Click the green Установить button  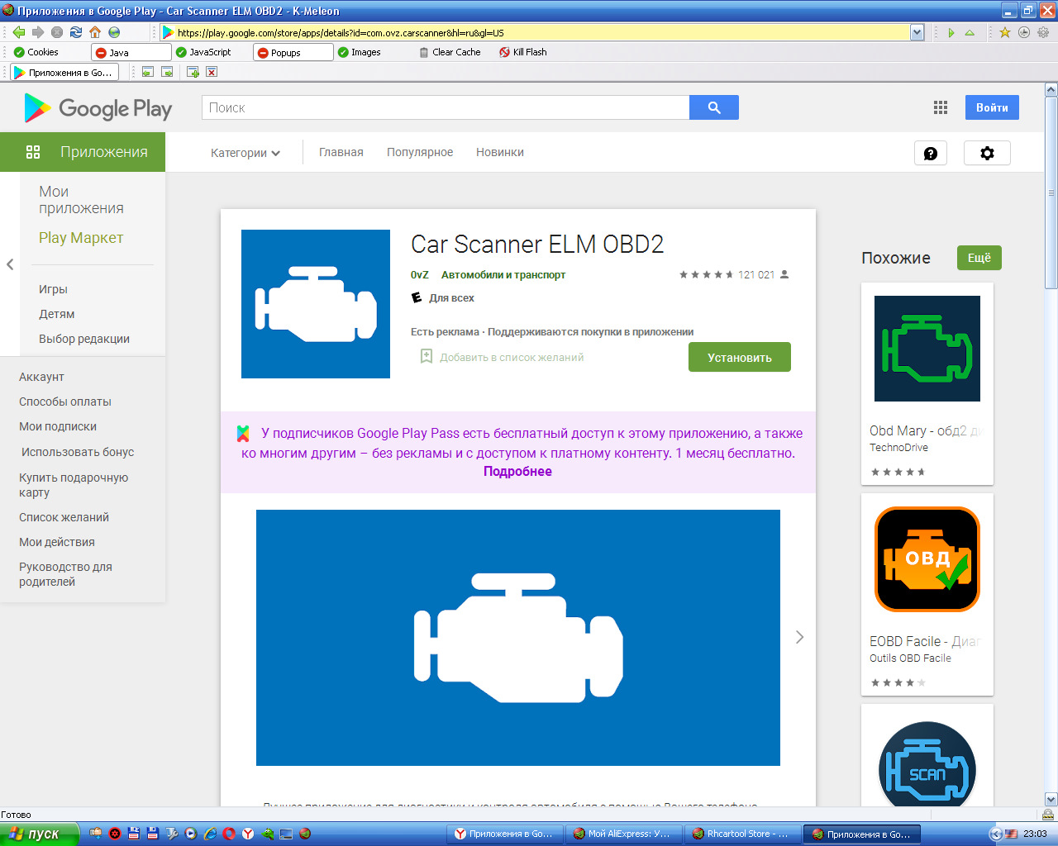[740, 357]
